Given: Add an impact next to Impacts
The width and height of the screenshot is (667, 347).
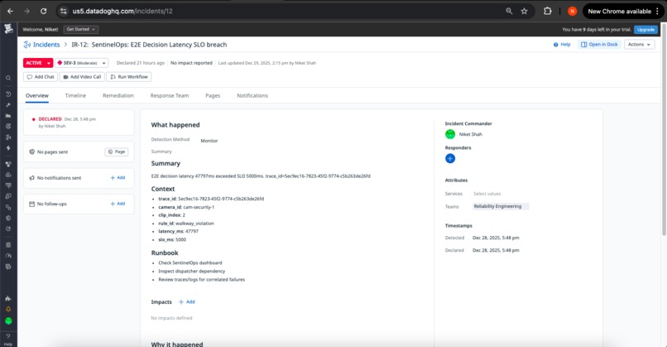Looking at the screenshot, I should [x=187, y=302].
